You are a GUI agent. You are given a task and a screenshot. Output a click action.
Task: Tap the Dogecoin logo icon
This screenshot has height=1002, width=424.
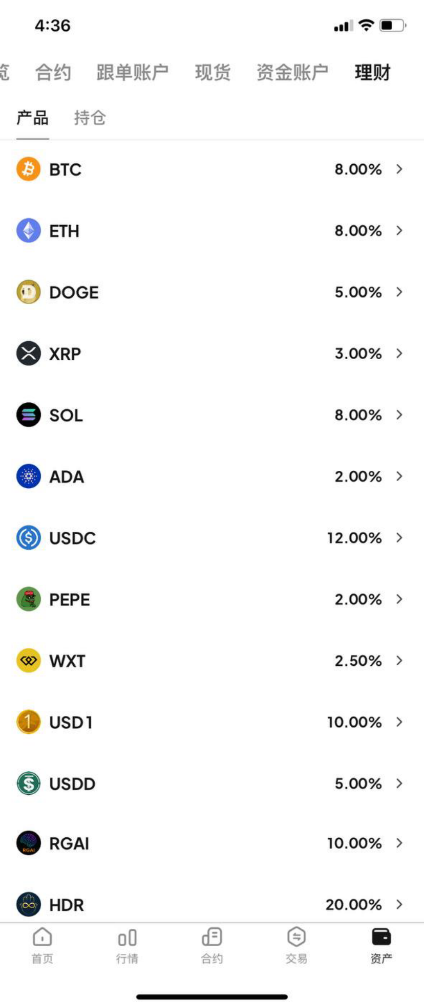(x=29, y=292)
